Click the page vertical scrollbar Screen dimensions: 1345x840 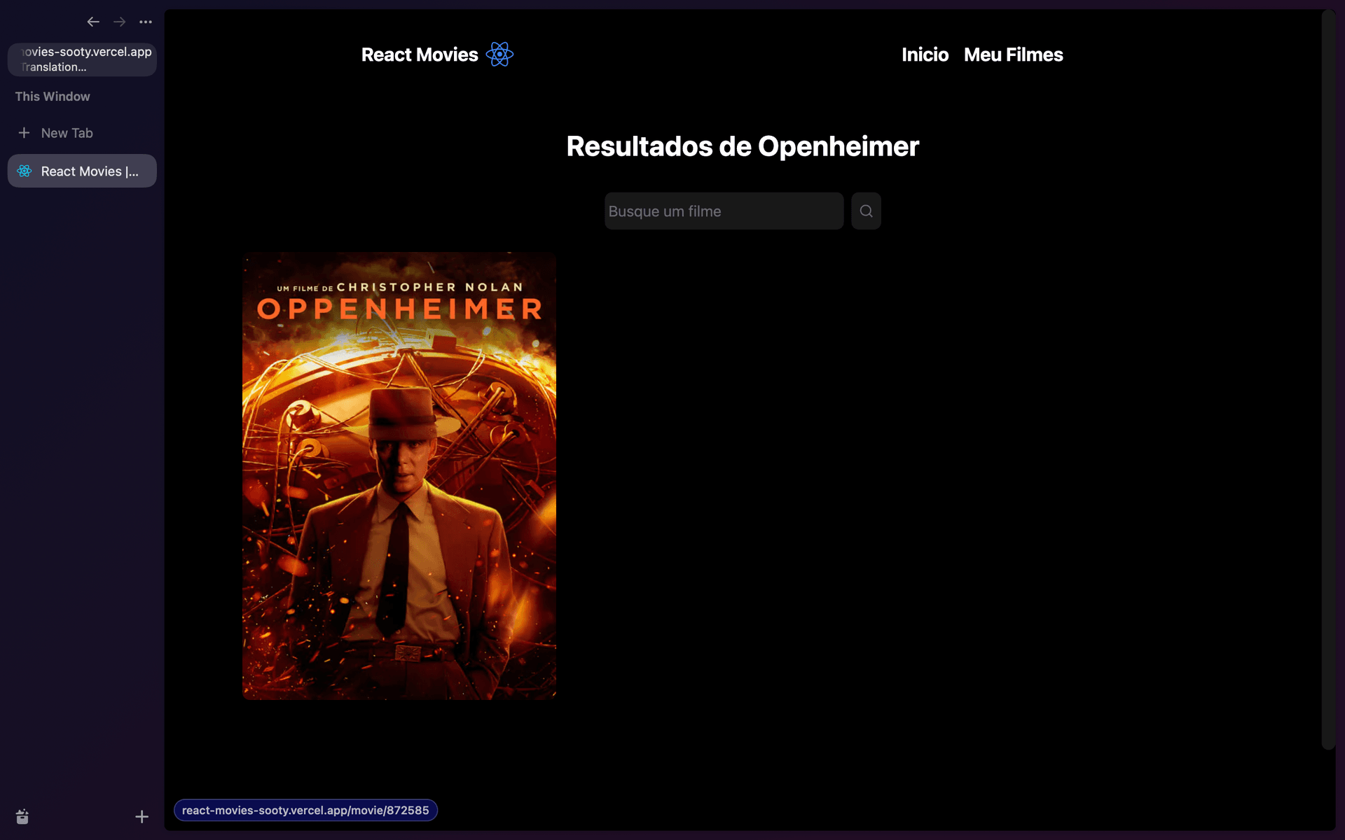click(x=1328, y=379)
